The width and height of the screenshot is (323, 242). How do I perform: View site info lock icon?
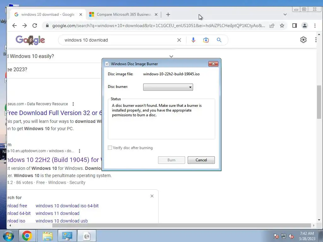[x=47, y=26]
